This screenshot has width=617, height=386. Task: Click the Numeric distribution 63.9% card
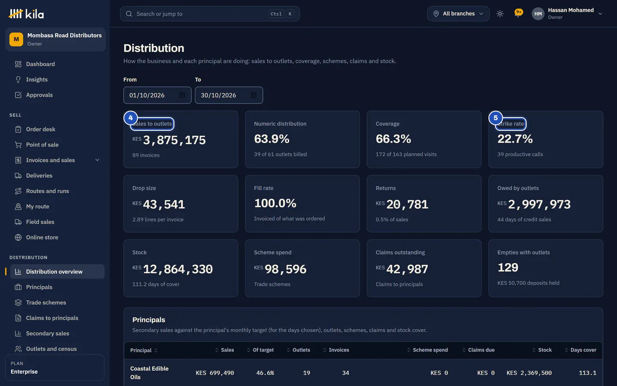(x=303, y=139)
